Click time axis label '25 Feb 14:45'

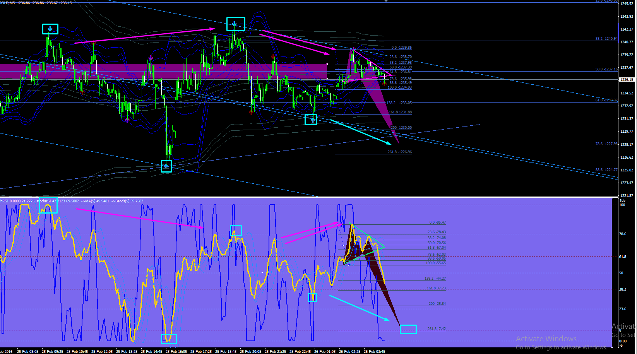[151, 352]
